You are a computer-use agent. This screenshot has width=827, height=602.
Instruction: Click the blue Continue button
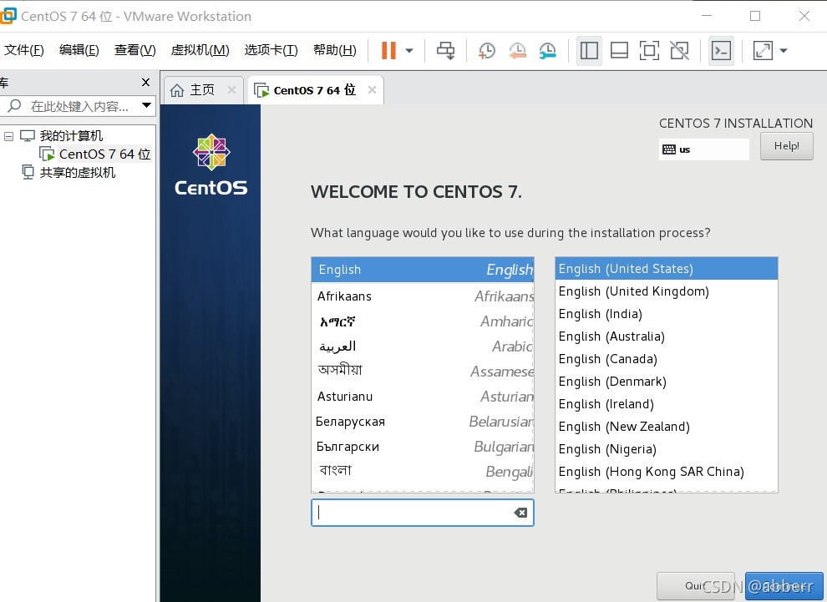pos(784,585)
